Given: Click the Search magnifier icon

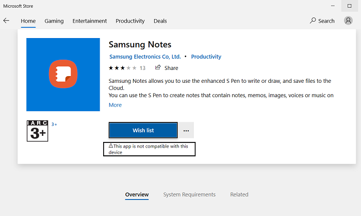Looking at the screenshot, I should pyautogui.click(x=313, y=21).
